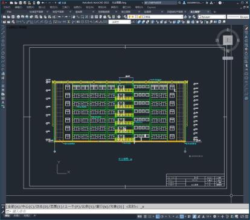This screenshot has height=220, width=250.
Task: Click the 北 compass letter on ViewCube
Action: click(228, 30)
